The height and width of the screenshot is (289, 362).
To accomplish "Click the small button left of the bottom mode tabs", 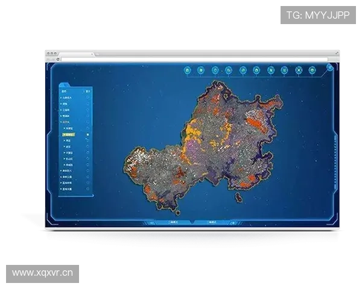I will [151, 223].
